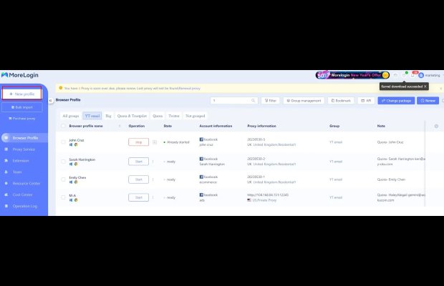This screenshot has height=286, width=444.
Task: Open the Filter options
Action: 270,101
